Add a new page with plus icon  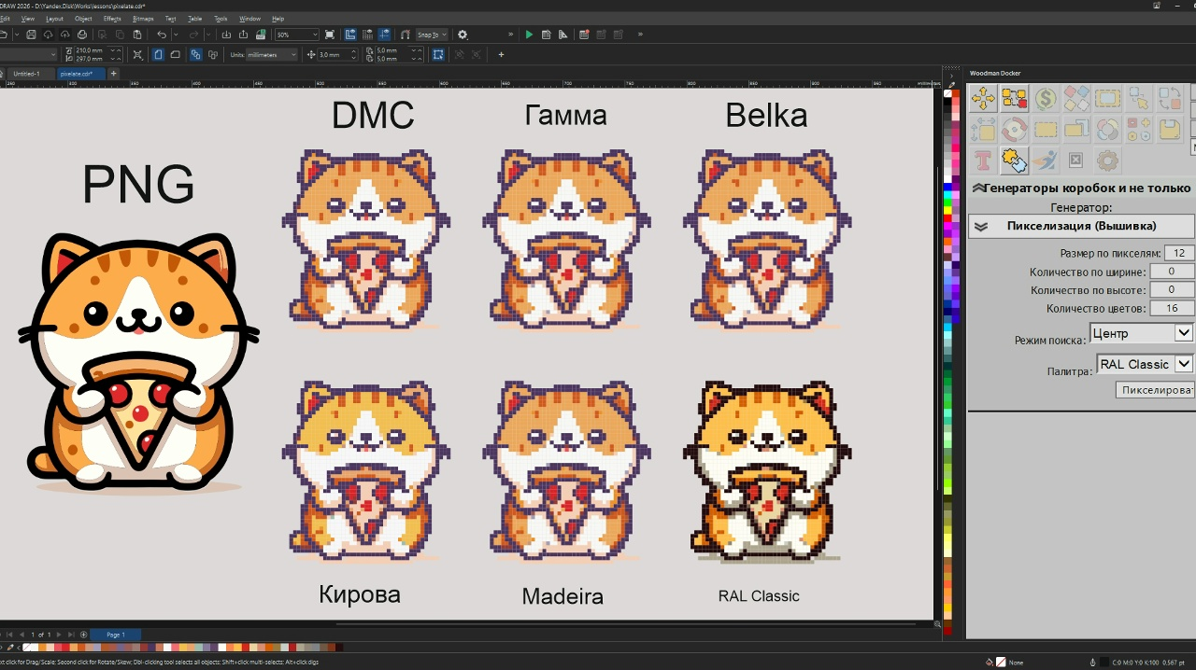pos(83,635)
